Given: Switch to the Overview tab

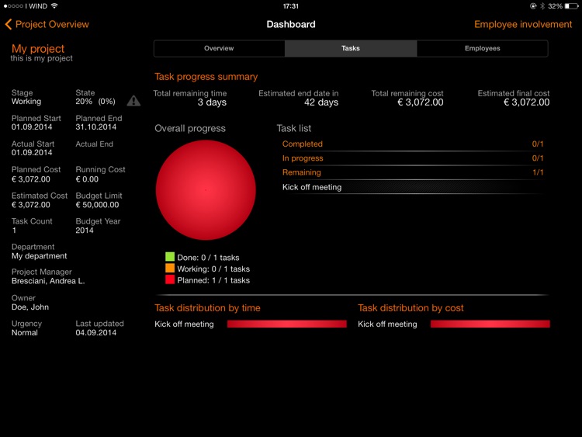Looking at the screenshot, I should [219, 48].
